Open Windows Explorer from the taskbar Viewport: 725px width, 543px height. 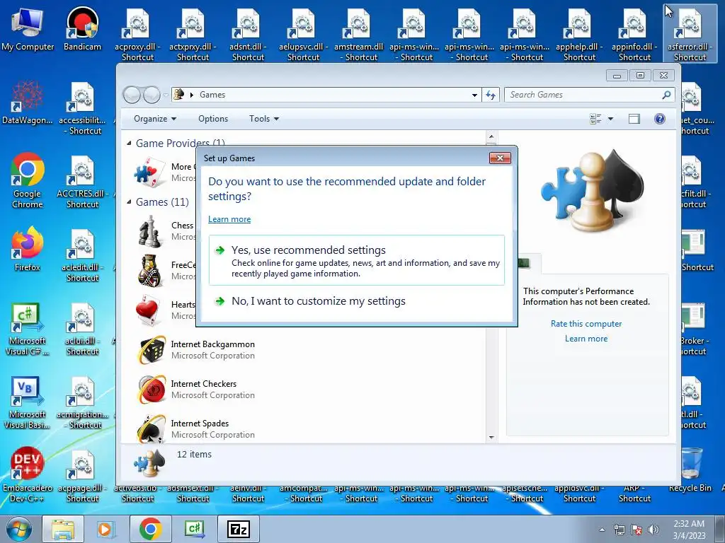point(63,530)
